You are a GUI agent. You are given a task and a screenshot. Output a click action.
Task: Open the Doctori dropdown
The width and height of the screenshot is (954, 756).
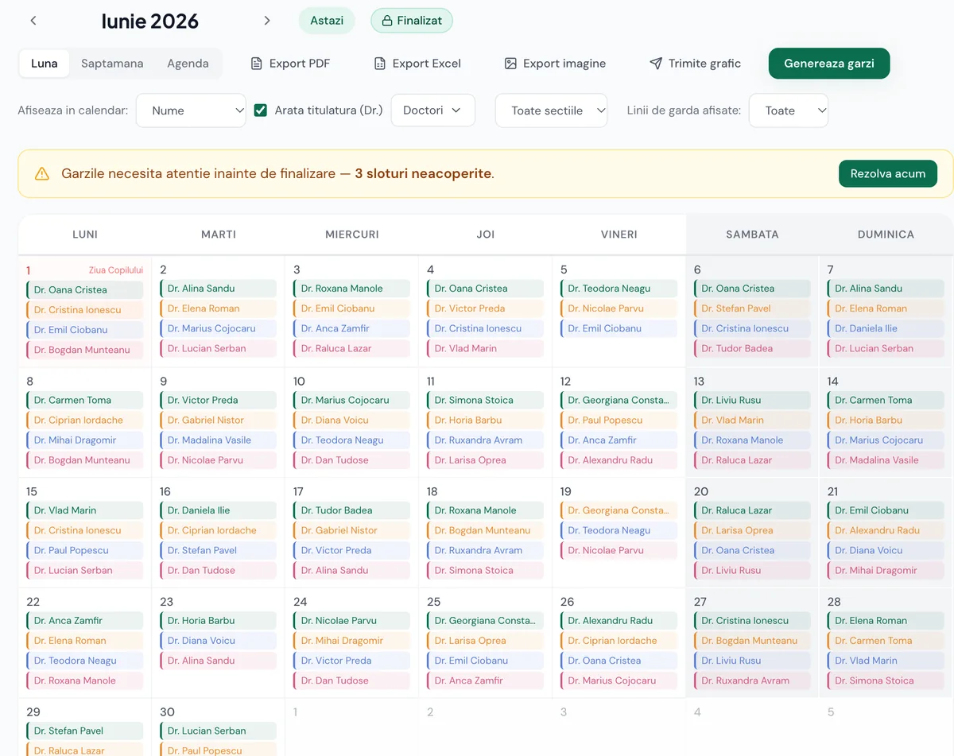click(432, 110)
